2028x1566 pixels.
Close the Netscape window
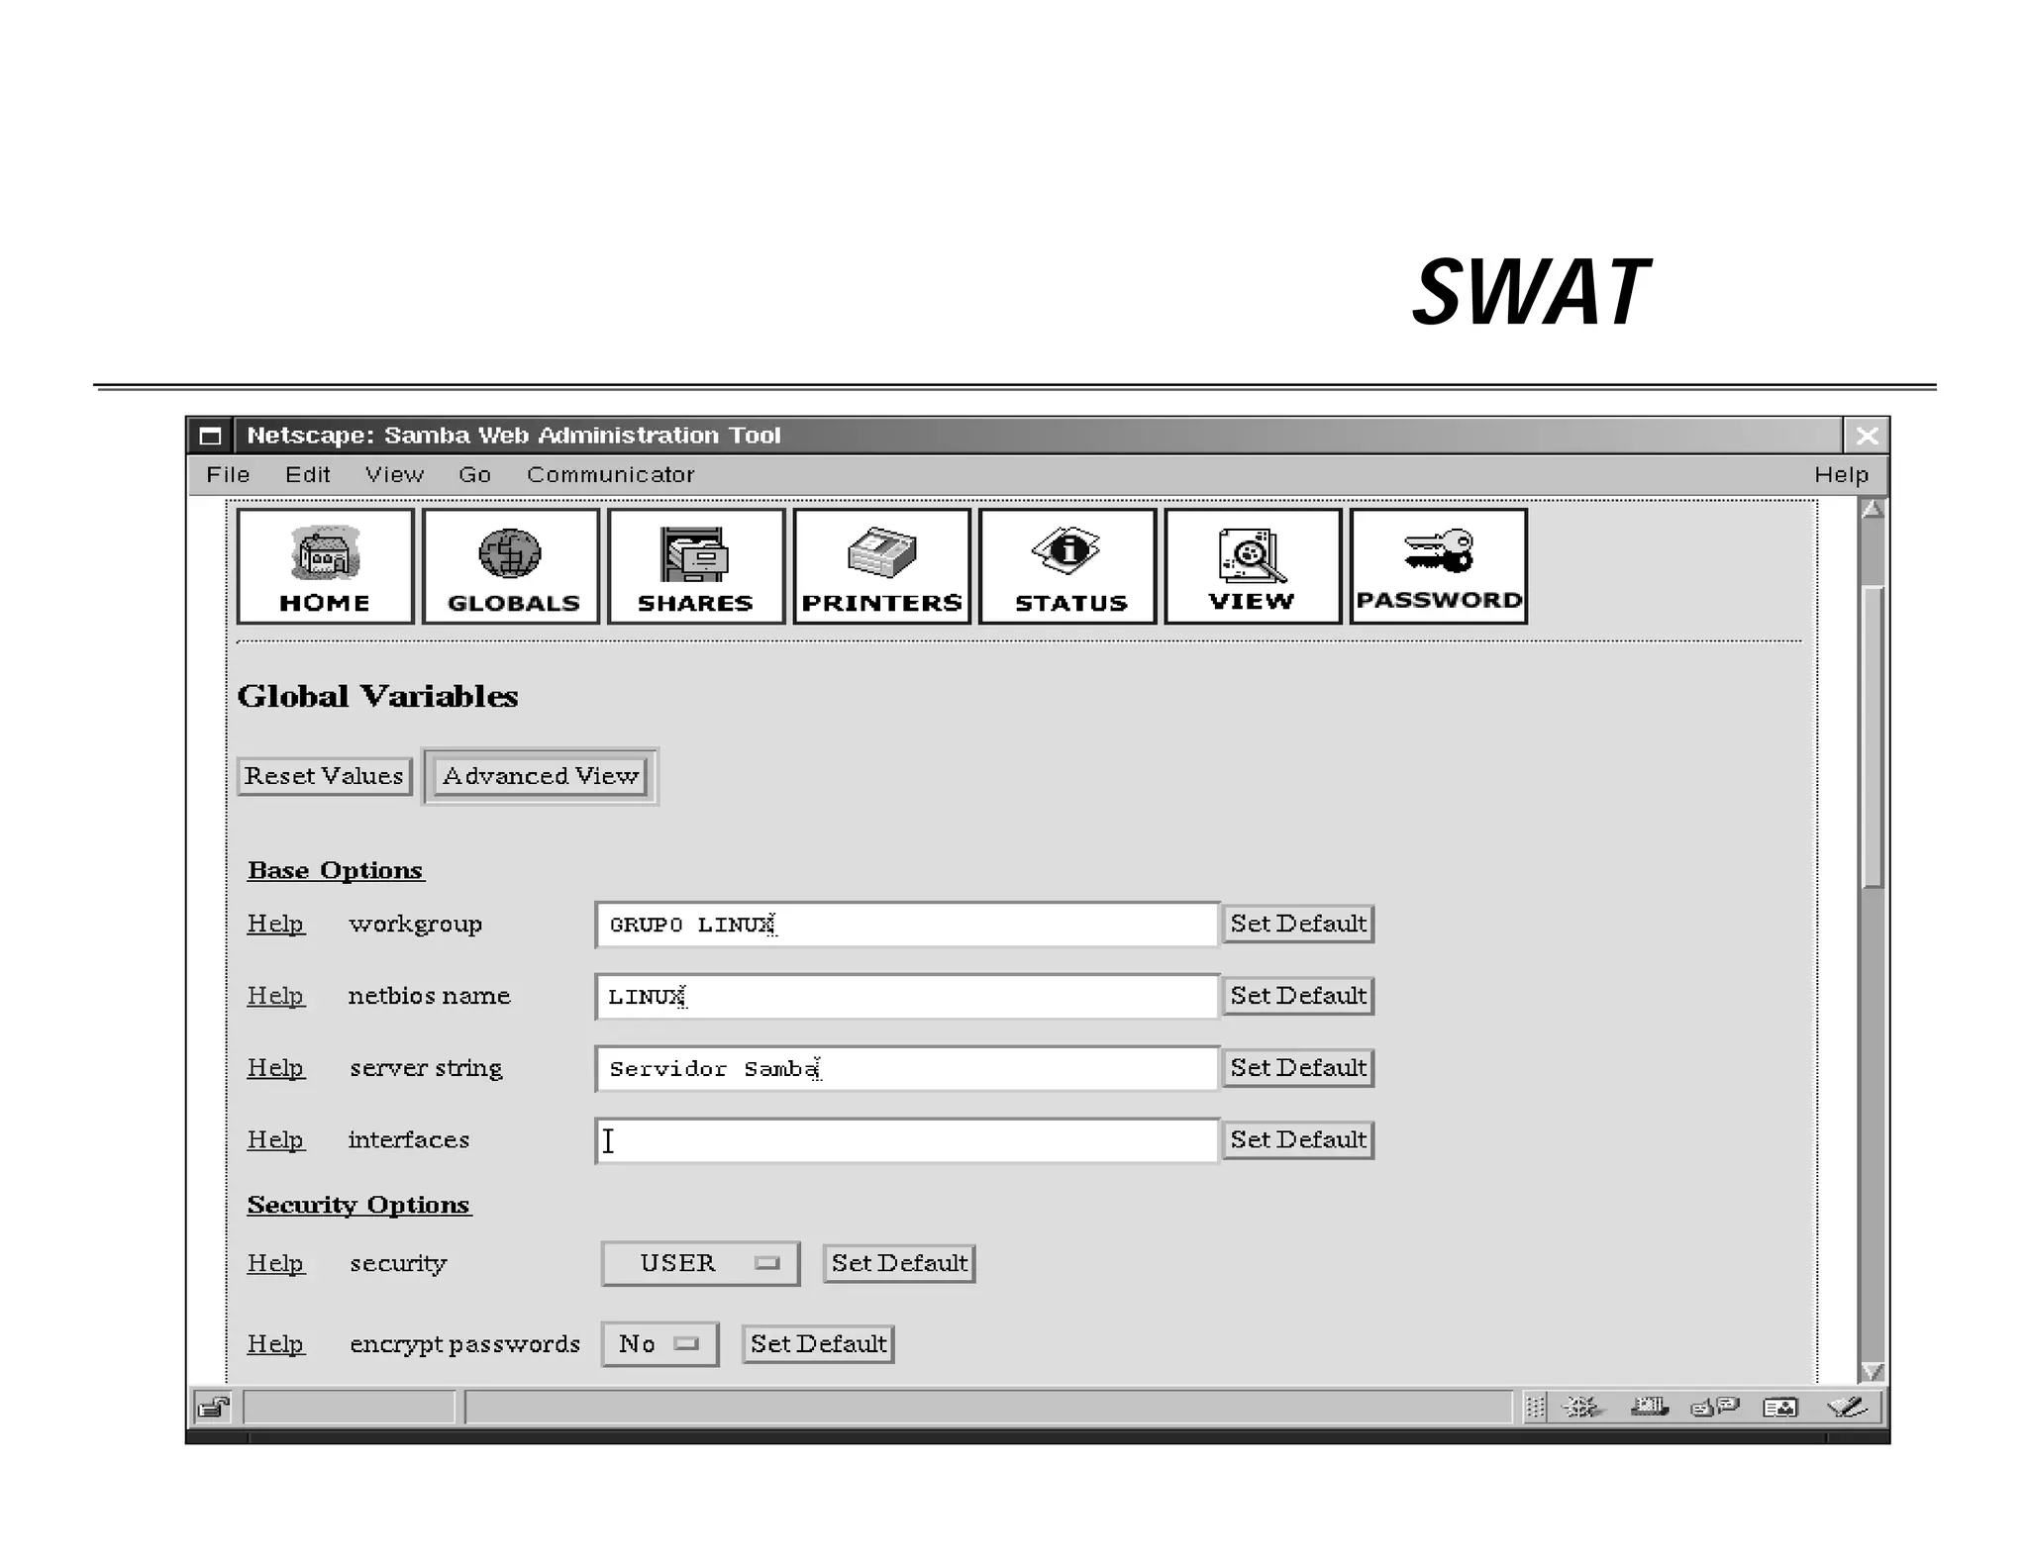tap(1867, 436)
